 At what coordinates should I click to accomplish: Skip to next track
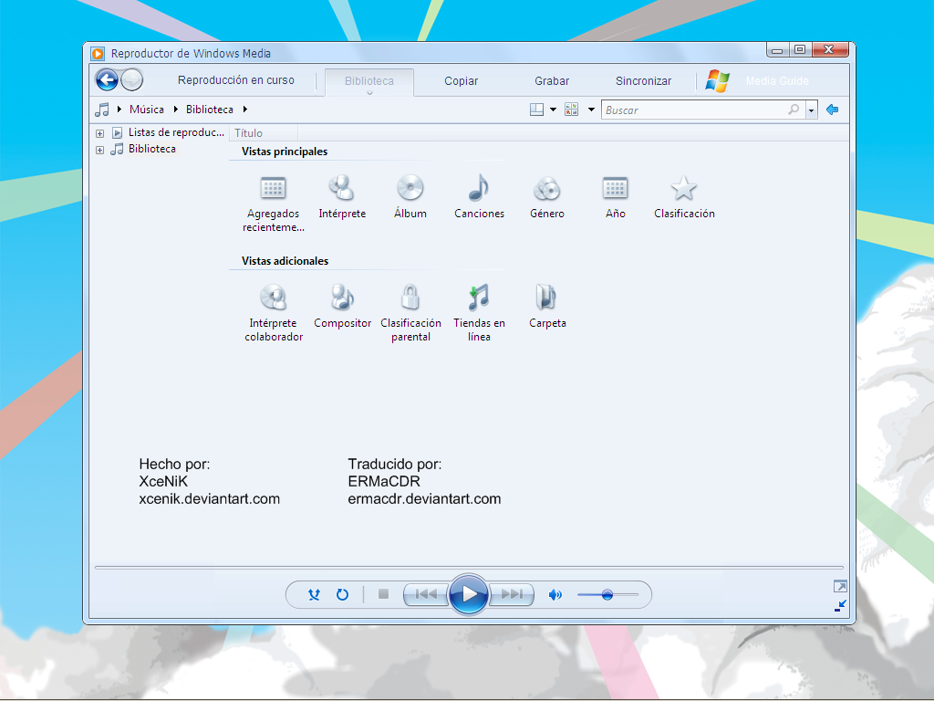pyautogui.click(x=512, y=594)
